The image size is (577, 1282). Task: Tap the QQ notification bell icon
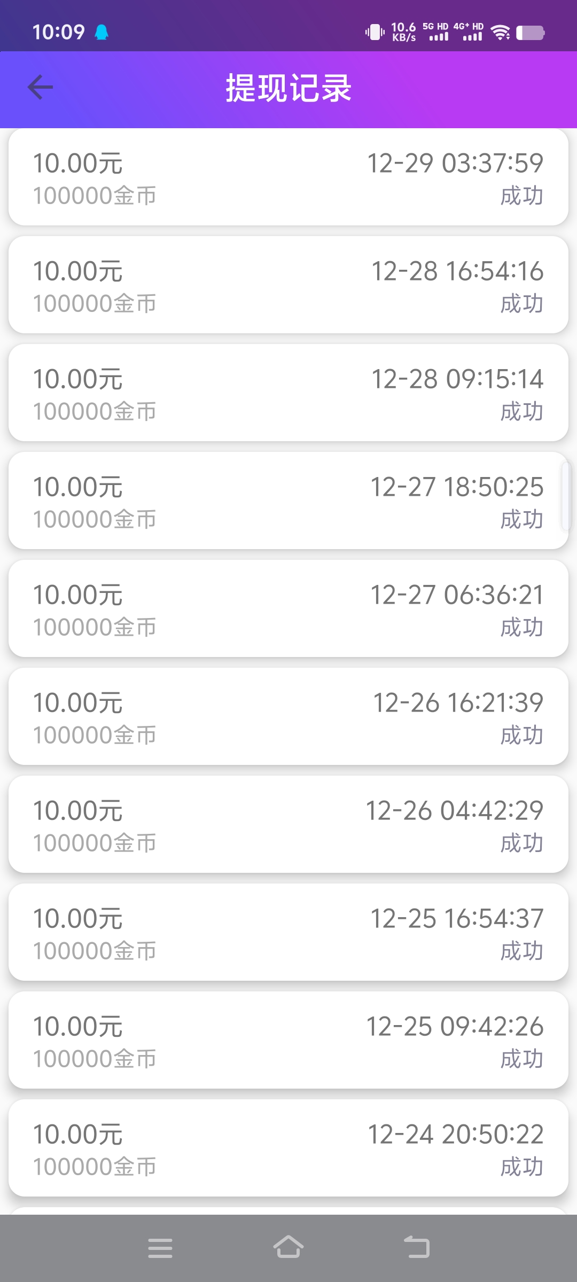coord(102,33)
